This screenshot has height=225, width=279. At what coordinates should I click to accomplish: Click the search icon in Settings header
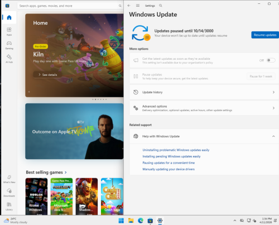point(161,6)
